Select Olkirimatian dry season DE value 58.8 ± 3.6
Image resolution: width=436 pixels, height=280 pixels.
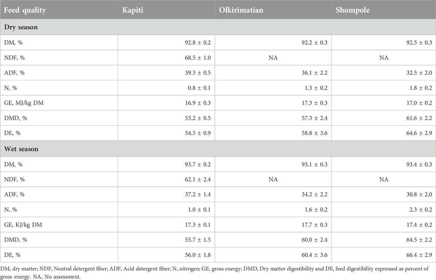pos(315,133)
